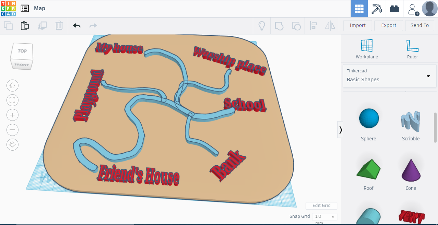This screenshot has width=438, height=225.
Task: Select the Ruler tool
Action: click(x=412, y=48)
